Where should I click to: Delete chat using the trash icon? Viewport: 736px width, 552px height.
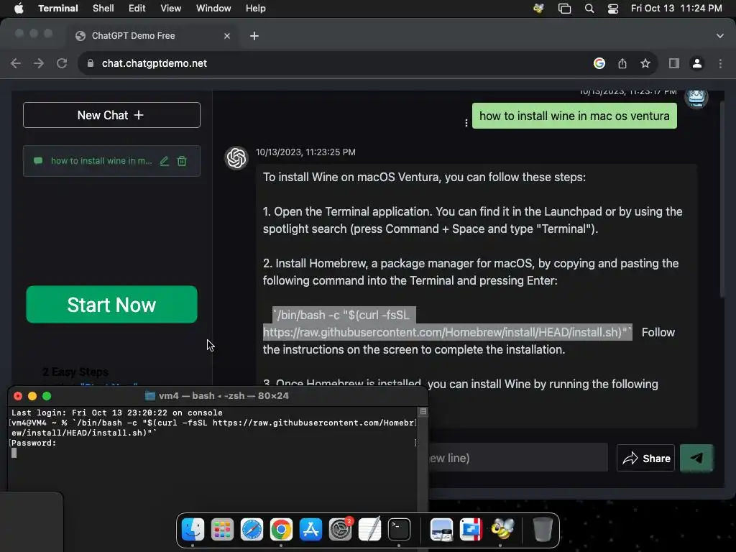pos(182,161)
